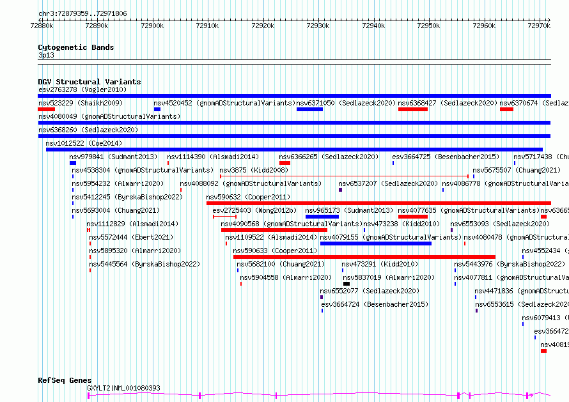Open nsv4520452 gnomAD variant label
Screen dimensions: 569x402
click(224, 103)
